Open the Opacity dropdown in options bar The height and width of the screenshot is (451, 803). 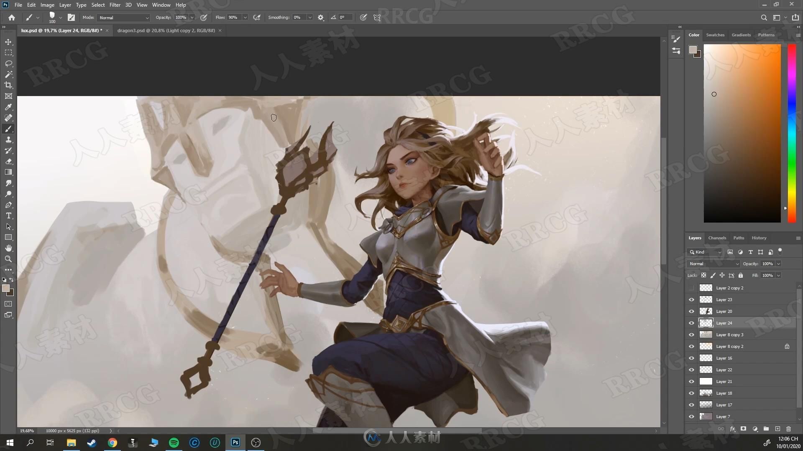pyautogui.click(x=192, y=18)
